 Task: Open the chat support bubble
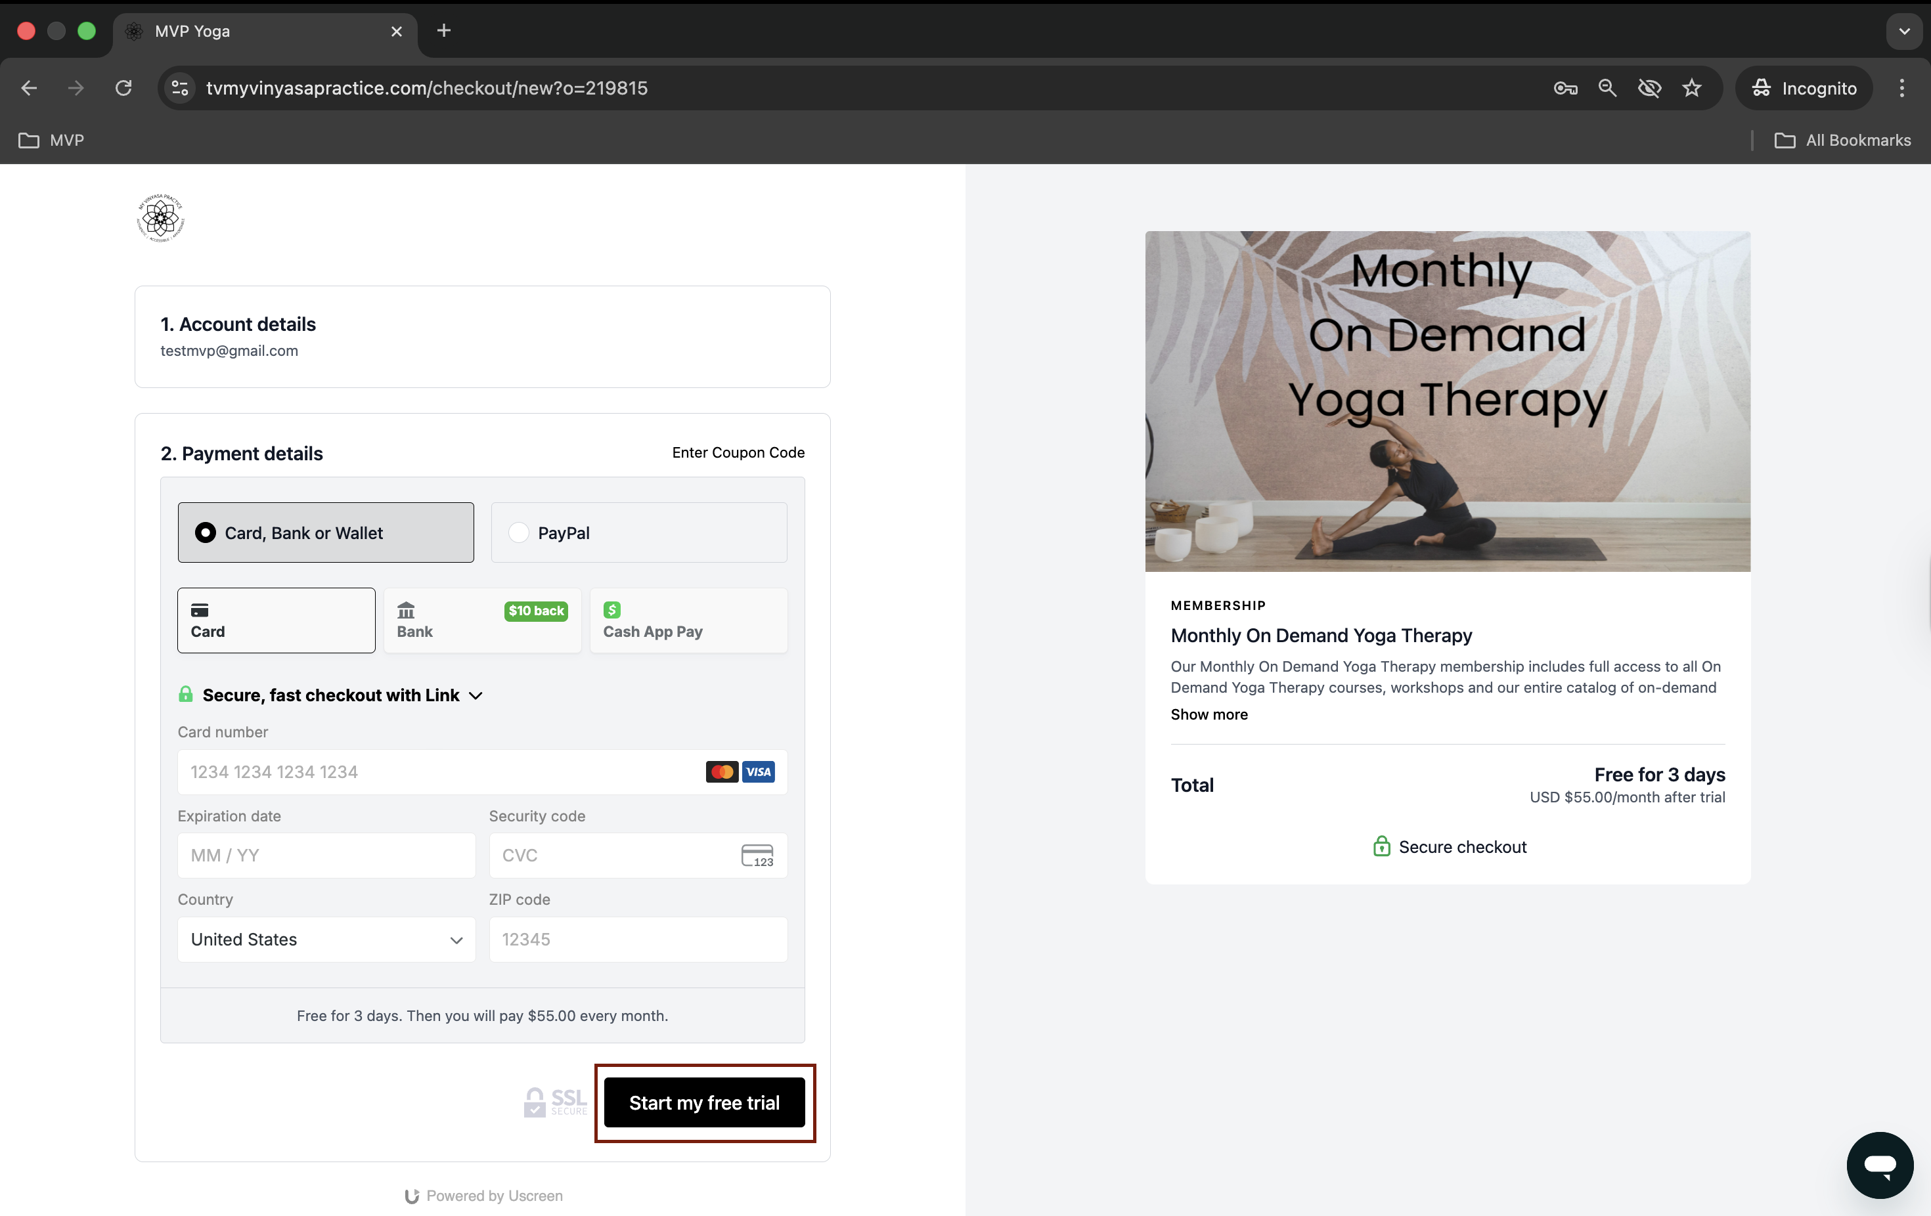(x=1880, y=1165)
